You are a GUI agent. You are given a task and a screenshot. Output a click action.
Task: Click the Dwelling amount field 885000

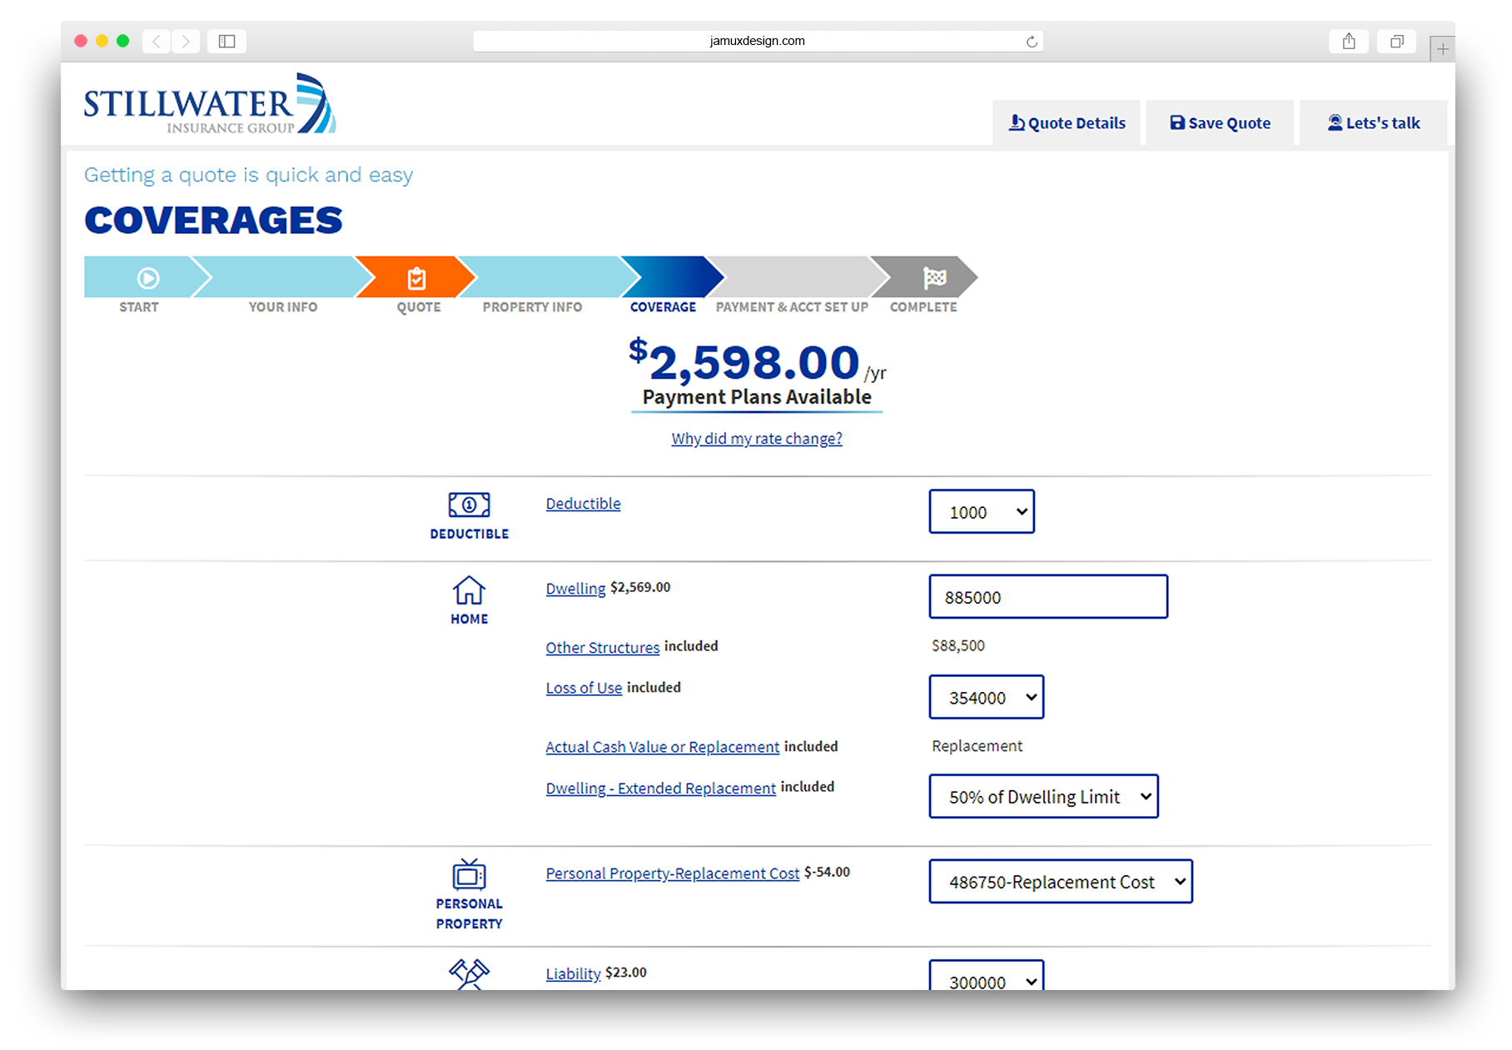pos(1048,596)
